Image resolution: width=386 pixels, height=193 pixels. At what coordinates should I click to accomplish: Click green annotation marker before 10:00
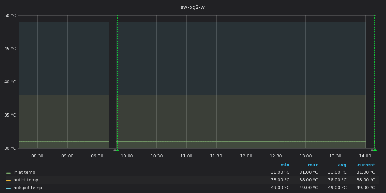point(117,150)
